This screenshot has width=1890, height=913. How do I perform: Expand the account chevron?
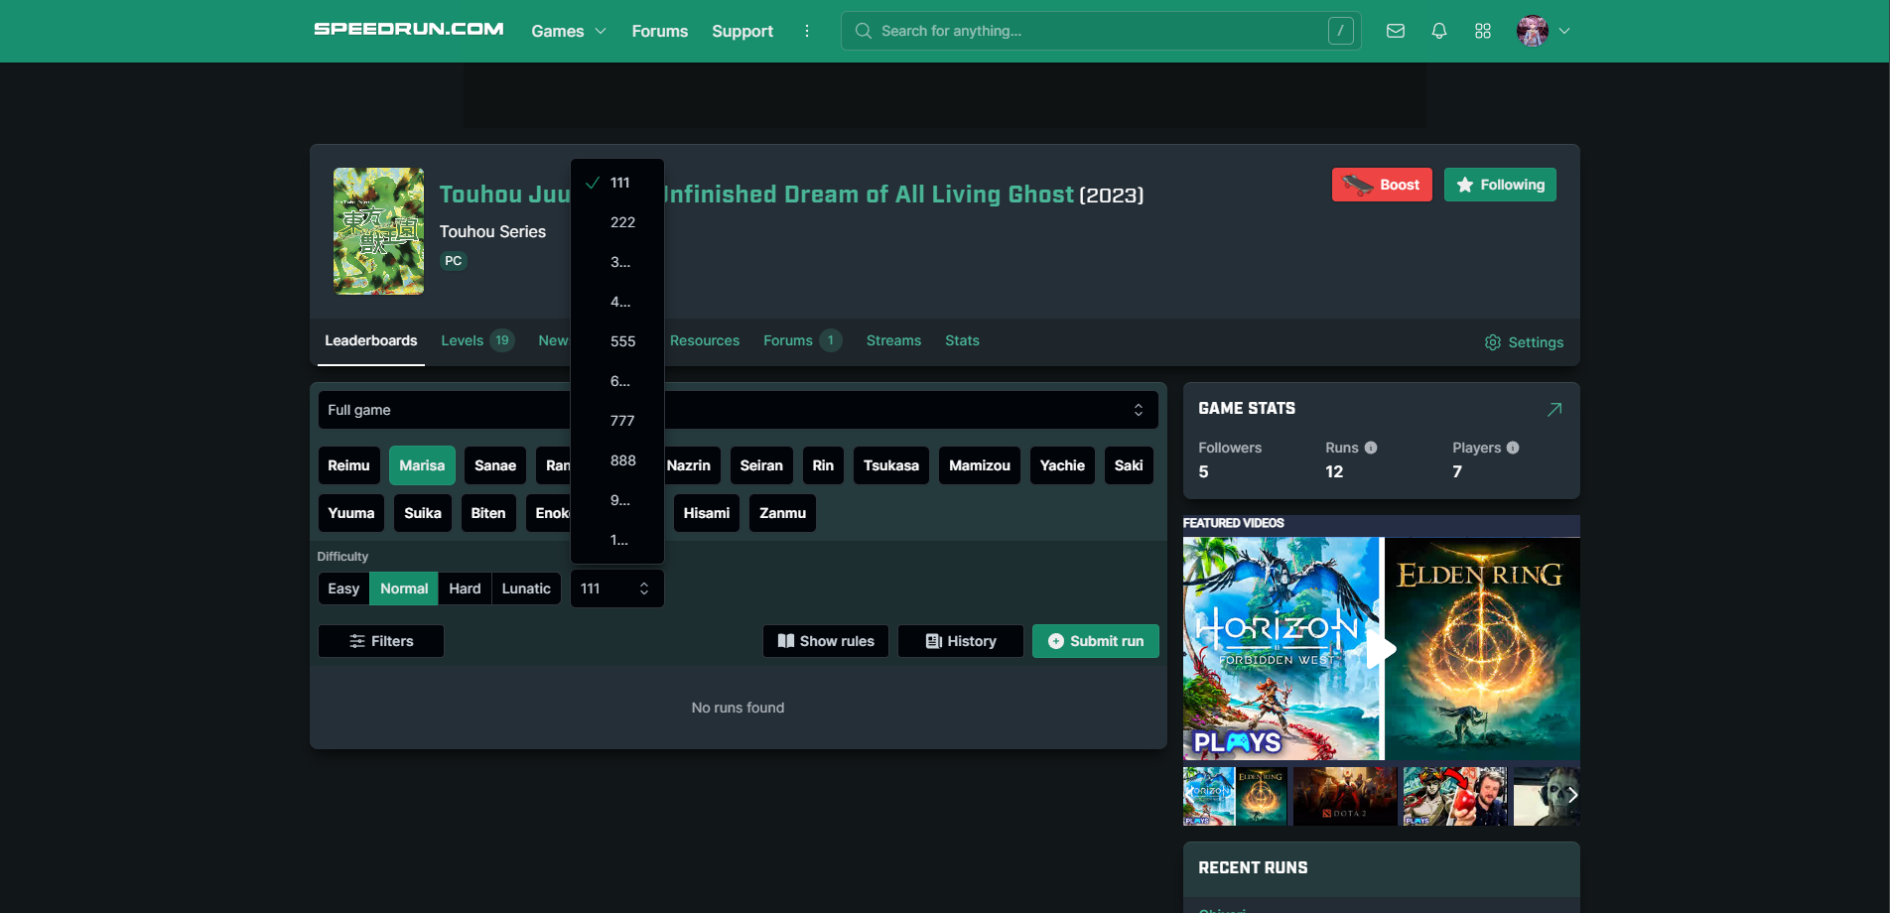(1564, 31)
